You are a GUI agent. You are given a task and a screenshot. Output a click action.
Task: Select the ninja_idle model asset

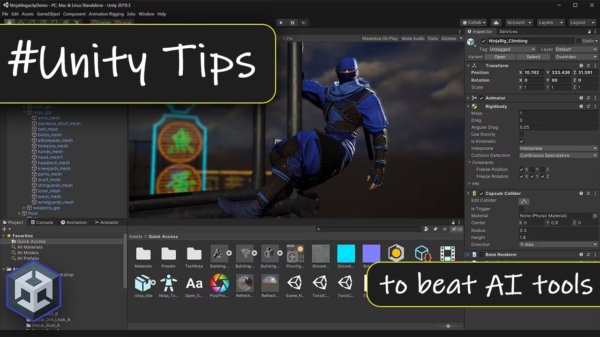coord(143,286)
